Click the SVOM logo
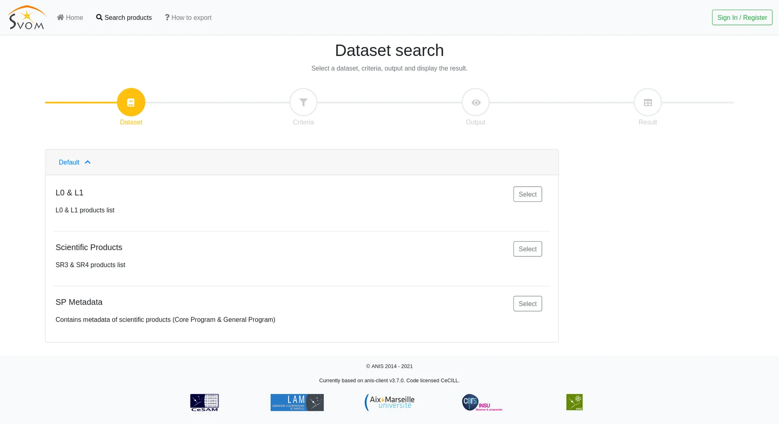This screenshot has height=424, width=779. tap(27, 18)
